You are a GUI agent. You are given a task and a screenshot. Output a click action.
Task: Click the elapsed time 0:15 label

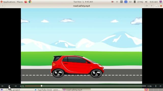(22, 86)
